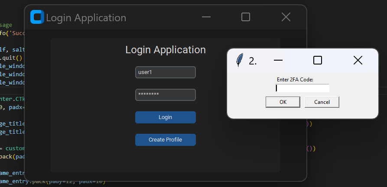Confirm the 2FA code with OK

point(283,102)
